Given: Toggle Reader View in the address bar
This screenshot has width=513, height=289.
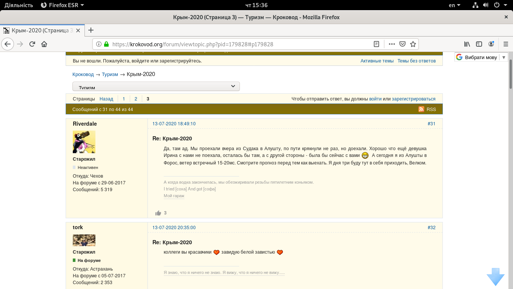Looking at the screenshot, I should (376, 44).
